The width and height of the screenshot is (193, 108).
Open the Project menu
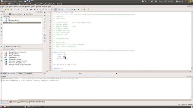pyautogui.click(x=16, y=7)
